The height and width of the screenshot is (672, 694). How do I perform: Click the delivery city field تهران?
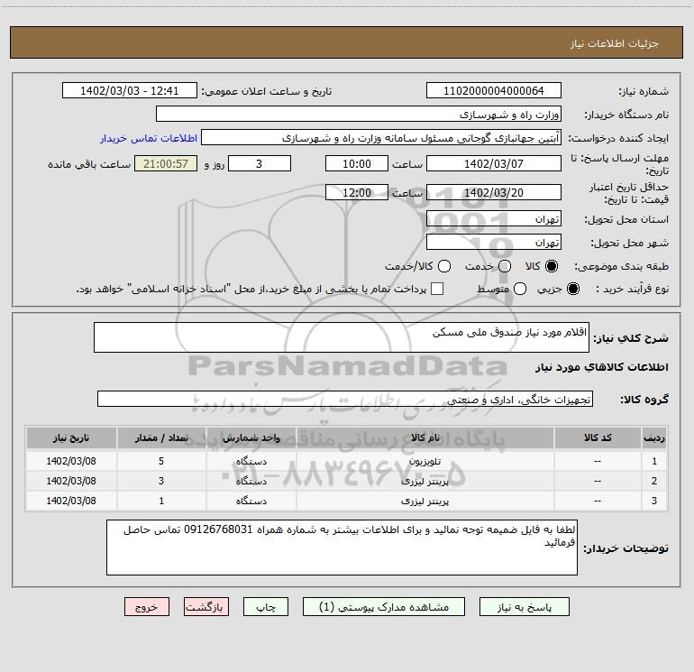494,243
